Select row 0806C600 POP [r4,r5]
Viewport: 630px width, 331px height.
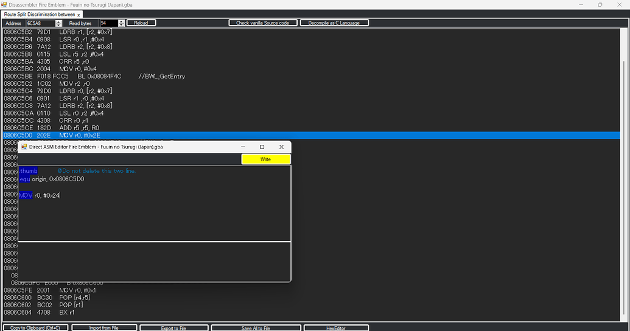312,298
